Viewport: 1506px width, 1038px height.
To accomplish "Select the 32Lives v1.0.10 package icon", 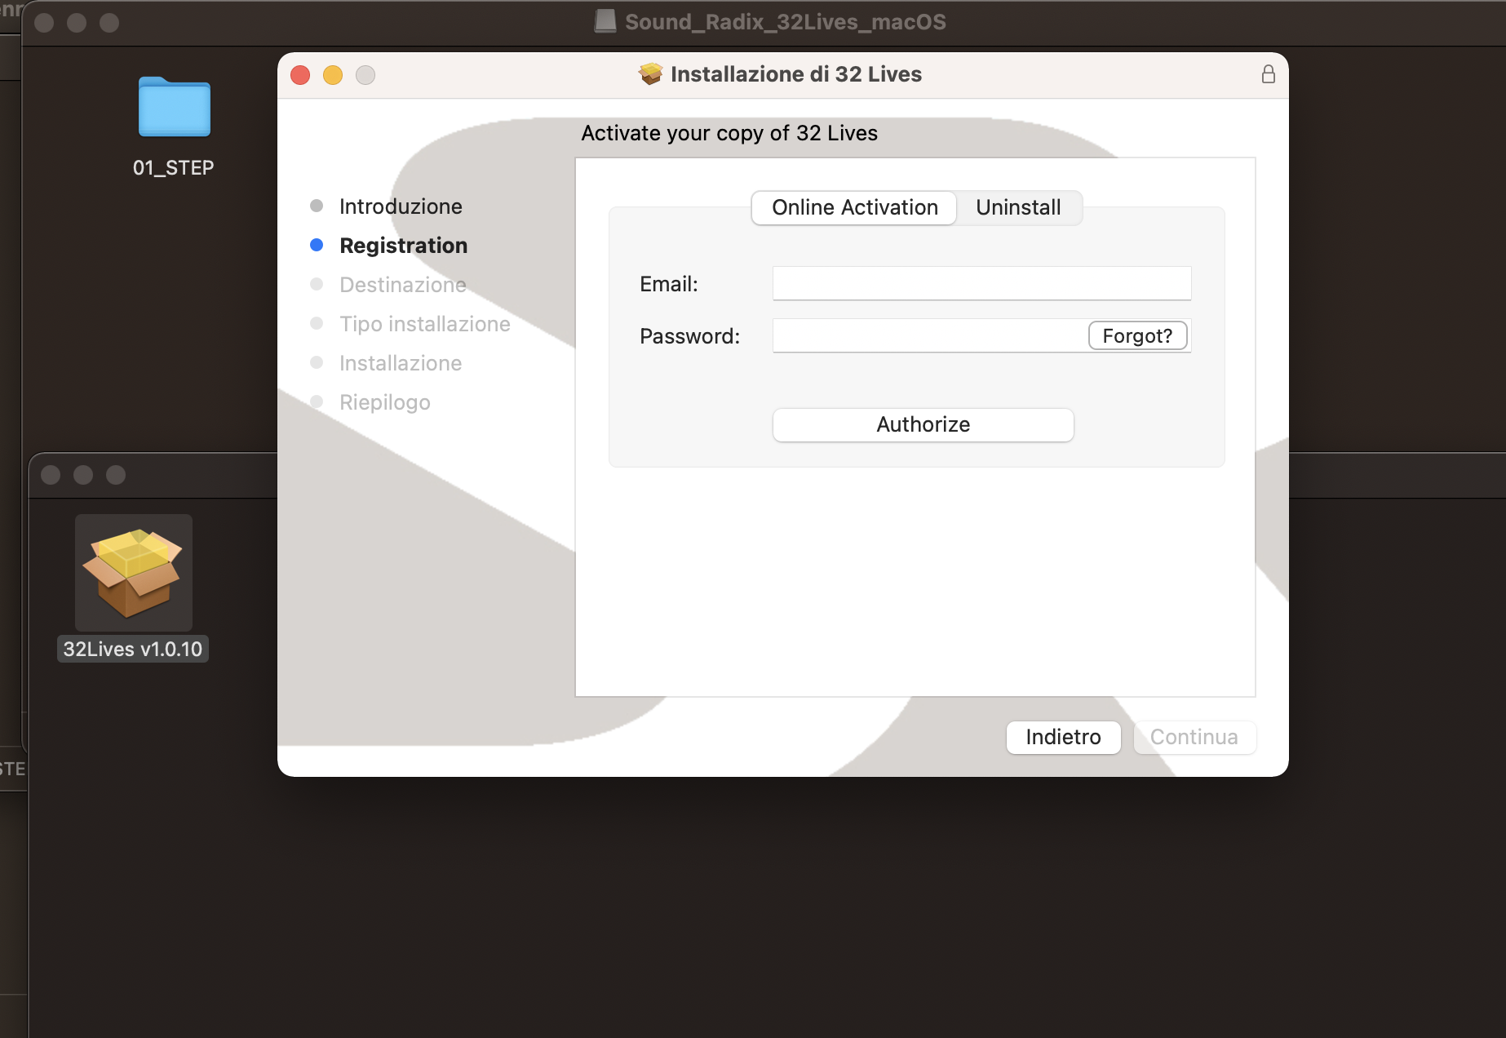I will pos(134,572).
